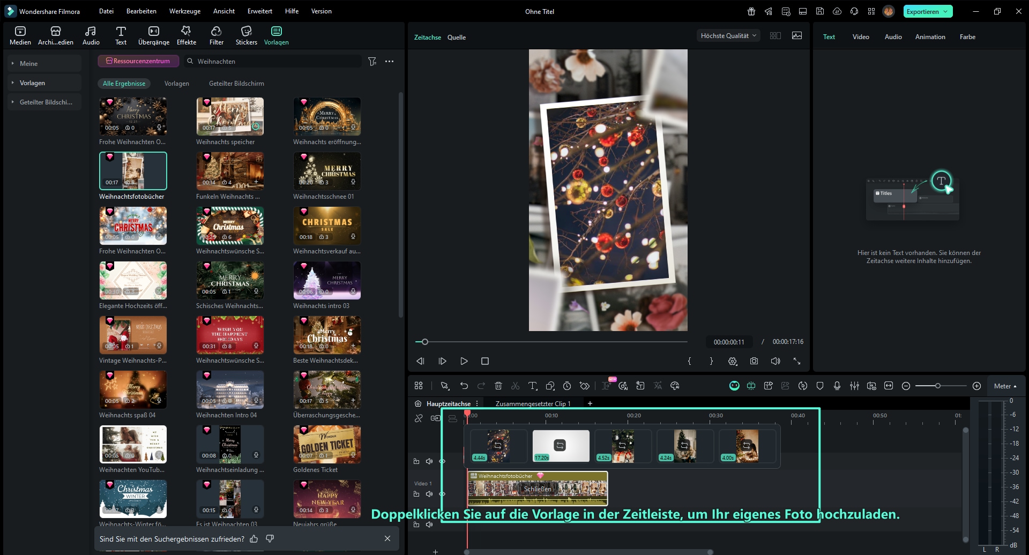Click the undo arrow in timeline toolbar

click(x=464, y=386)
